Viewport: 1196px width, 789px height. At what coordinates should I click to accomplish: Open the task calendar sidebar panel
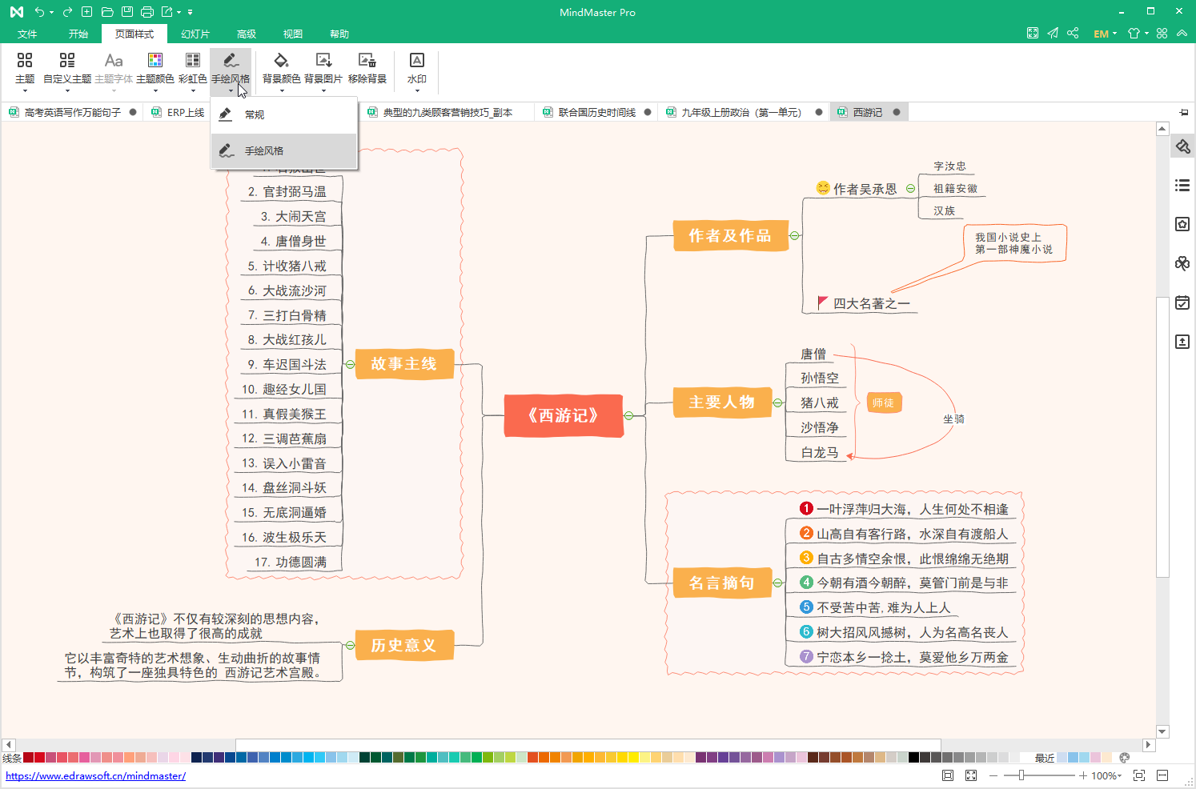[x=1182, y=302]
